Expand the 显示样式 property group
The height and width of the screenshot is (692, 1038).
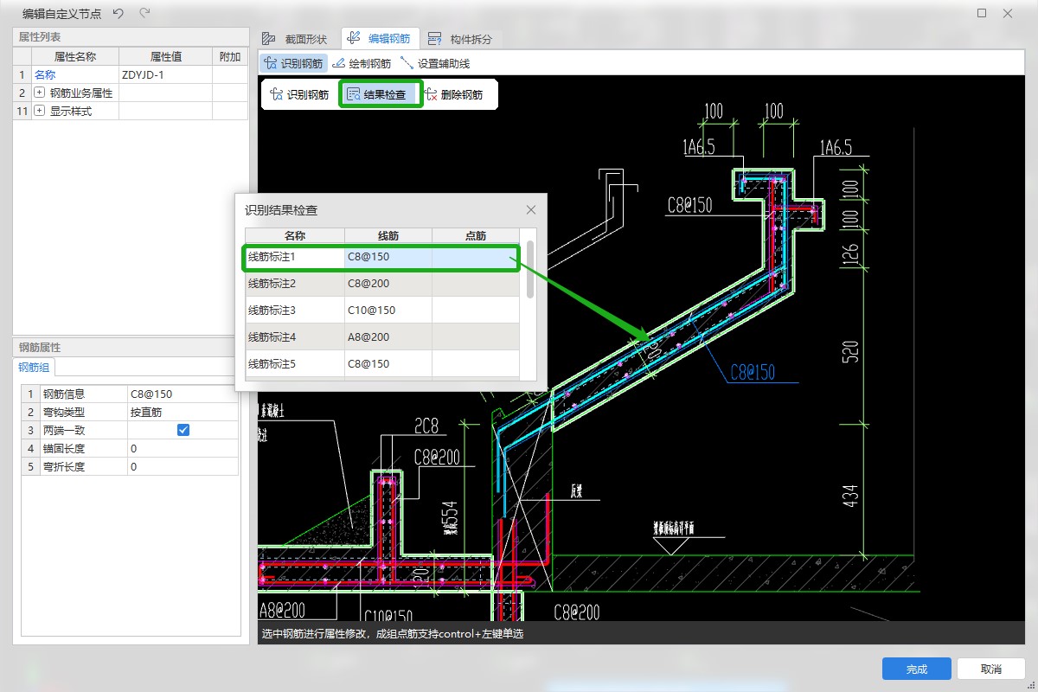[39, 111]
